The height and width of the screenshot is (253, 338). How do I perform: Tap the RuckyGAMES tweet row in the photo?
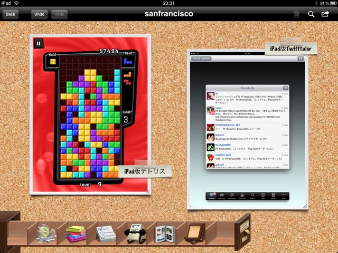(x=248, y=148)
